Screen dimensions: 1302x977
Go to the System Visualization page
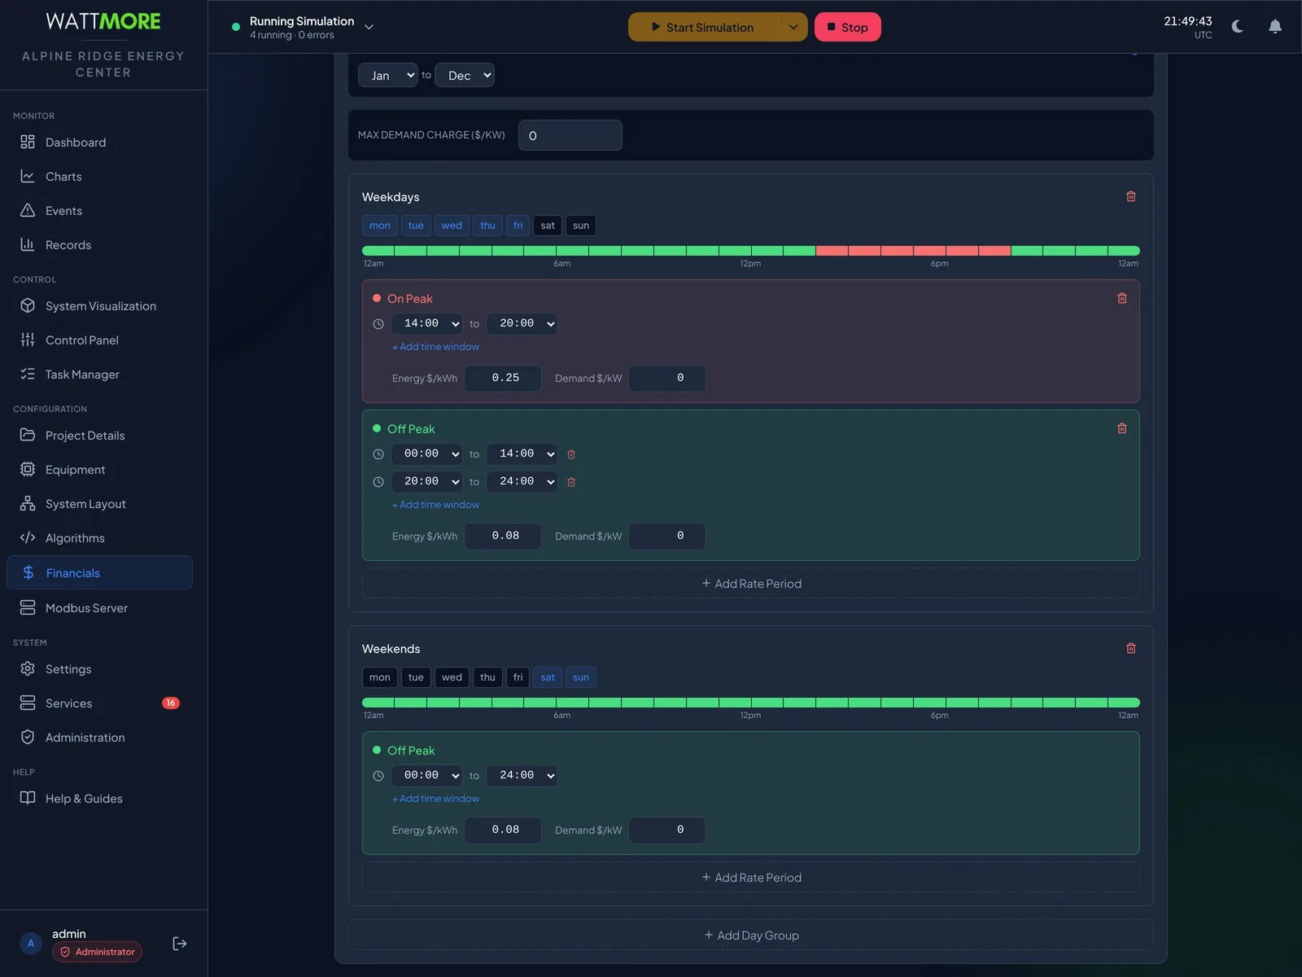99,306
